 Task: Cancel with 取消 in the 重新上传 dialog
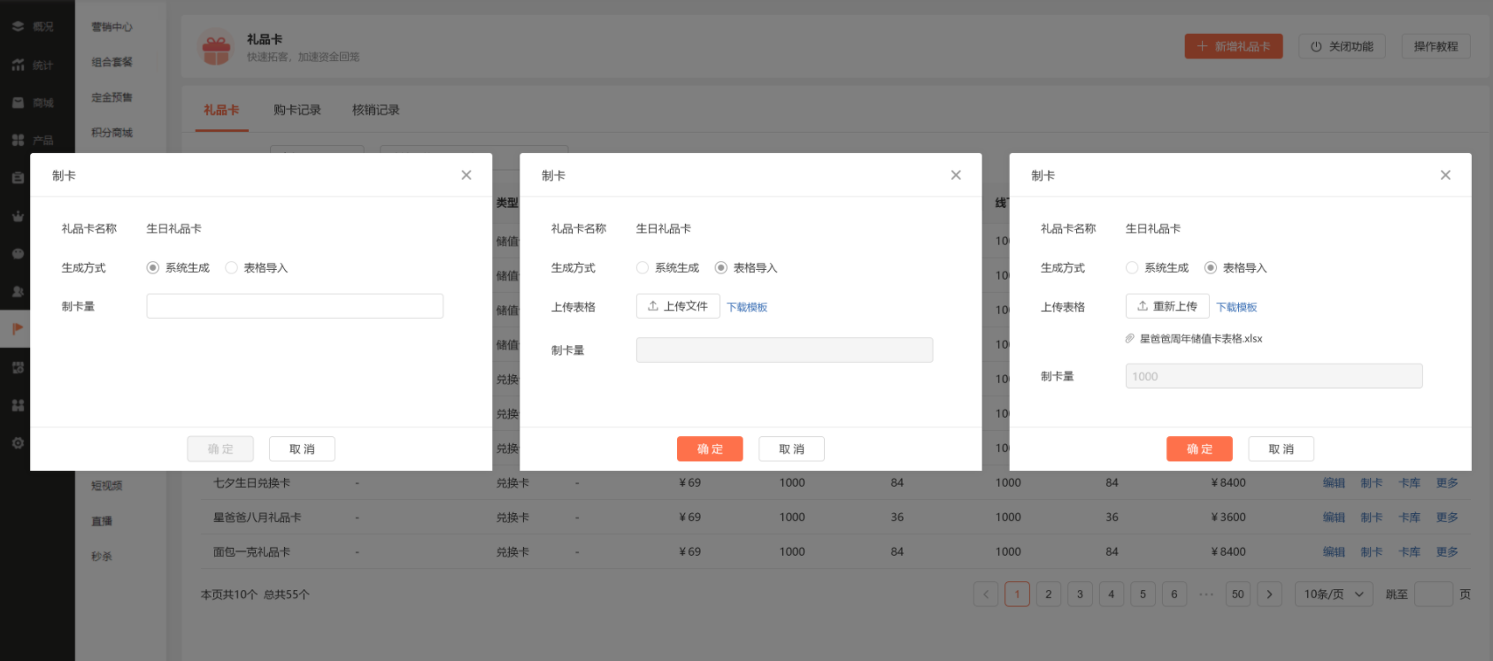coord(1281,449)
